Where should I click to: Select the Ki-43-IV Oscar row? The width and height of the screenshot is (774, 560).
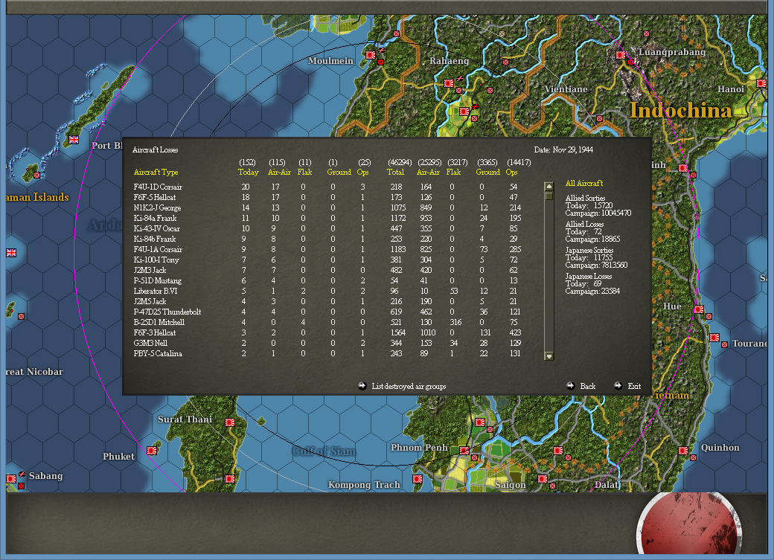(326, 228)
